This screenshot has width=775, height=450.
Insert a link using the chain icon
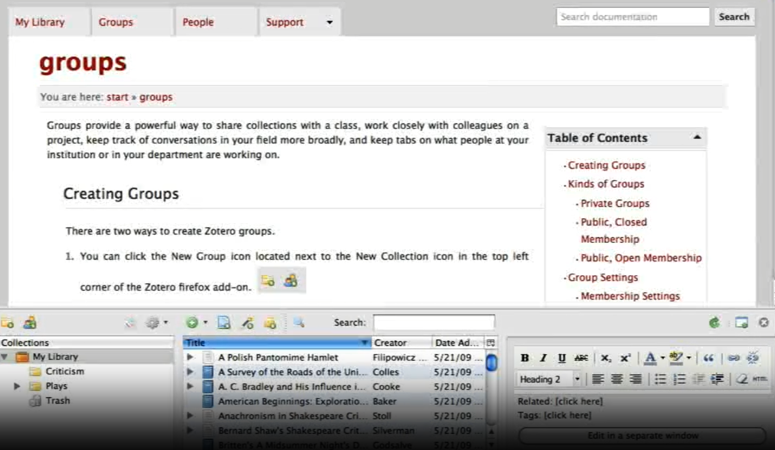(x=733, y=358)
